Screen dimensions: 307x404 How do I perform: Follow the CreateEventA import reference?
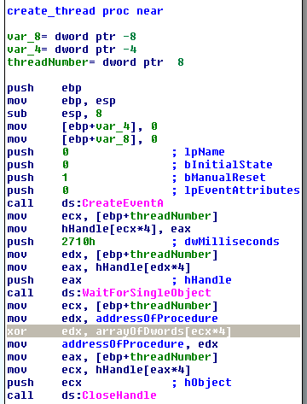coord(123,203)
